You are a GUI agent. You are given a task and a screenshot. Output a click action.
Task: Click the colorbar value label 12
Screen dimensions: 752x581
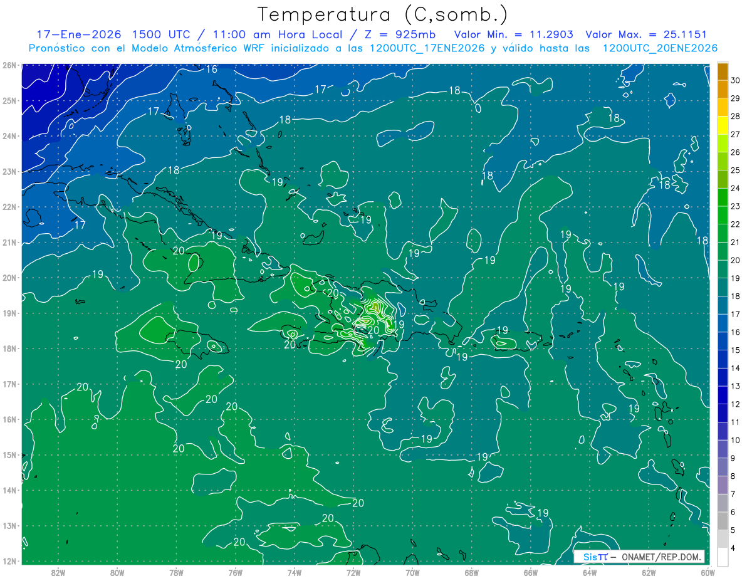pos(736,404)
